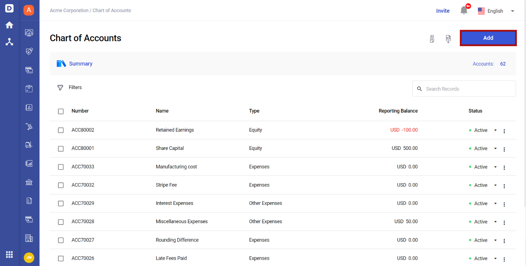Open the calculator accounting icon
The height and width of the screenshot is (266, 526).
pyautogui.click(x=29, y=201)
